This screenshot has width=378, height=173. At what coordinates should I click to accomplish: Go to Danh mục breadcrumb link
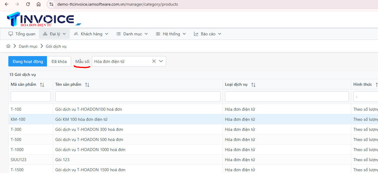point(28,46)
